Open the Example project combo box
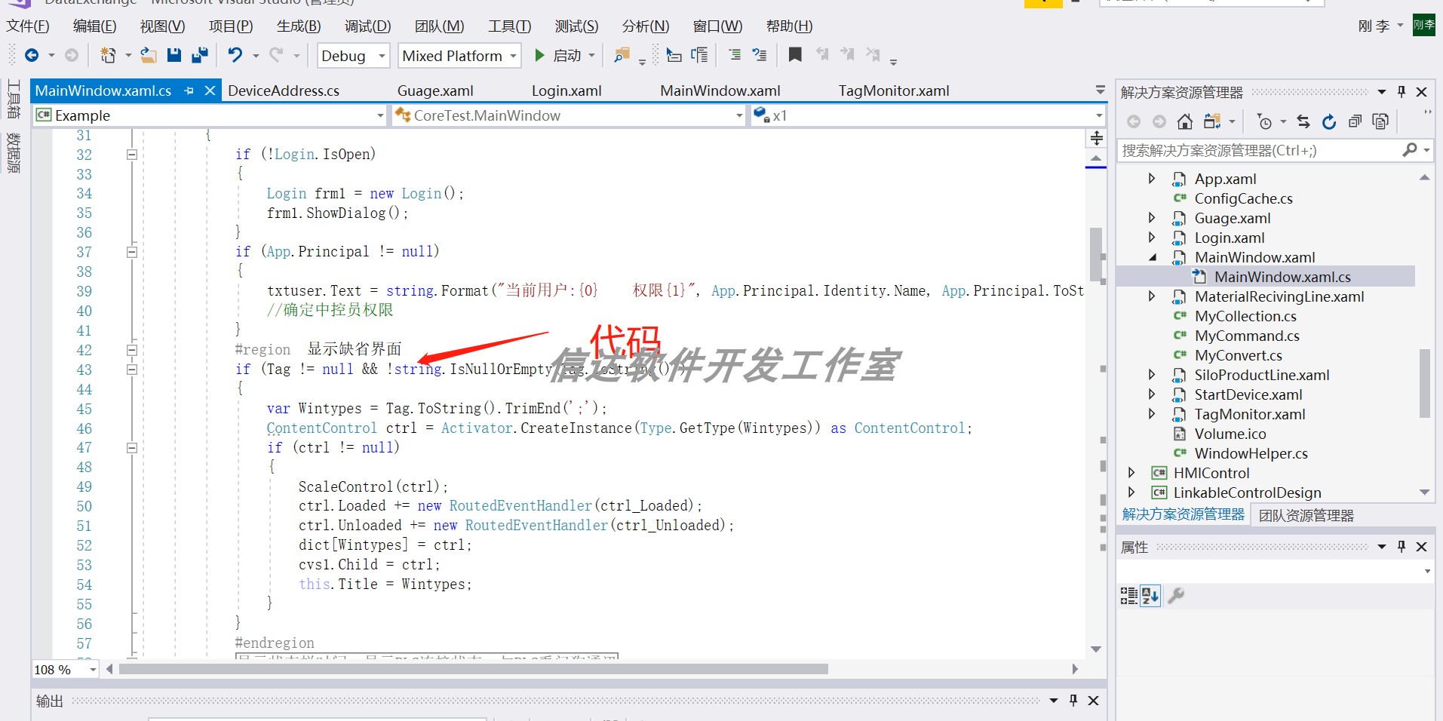The image size is (1443, 721). pos(210,115)
